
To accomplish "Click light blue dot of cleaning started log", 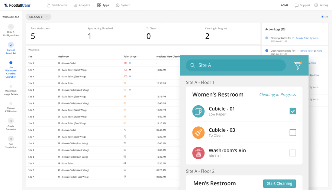I will [267, 38].
